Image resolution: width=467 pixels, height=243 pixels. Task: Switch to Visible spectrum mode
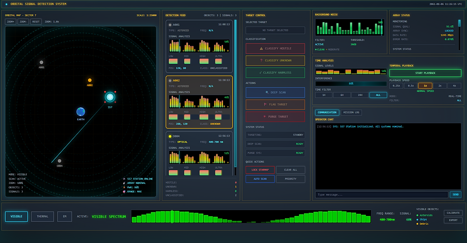tap(16, 216)
